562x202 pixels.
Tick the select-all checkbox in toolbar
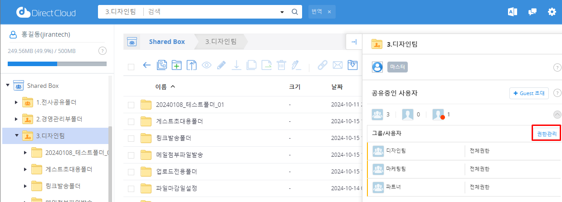pos(131,67)
